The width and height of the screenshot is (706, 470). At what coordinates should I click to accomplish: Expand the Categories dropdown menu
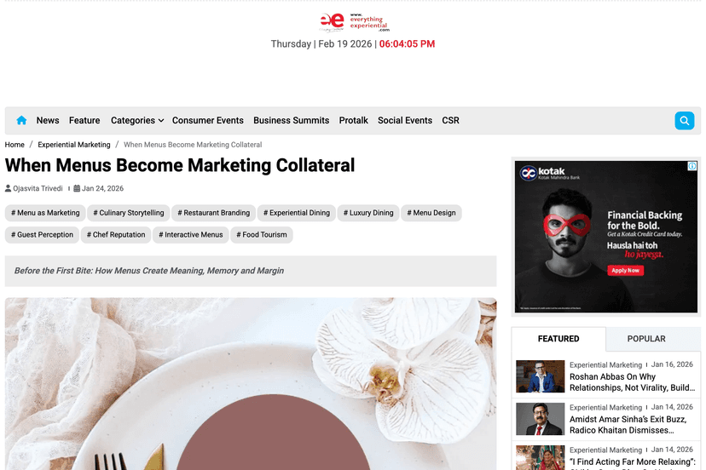(x=137, y=120)
